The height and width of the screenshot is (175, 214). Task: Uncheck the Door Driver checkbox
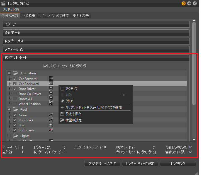(15, 89)
